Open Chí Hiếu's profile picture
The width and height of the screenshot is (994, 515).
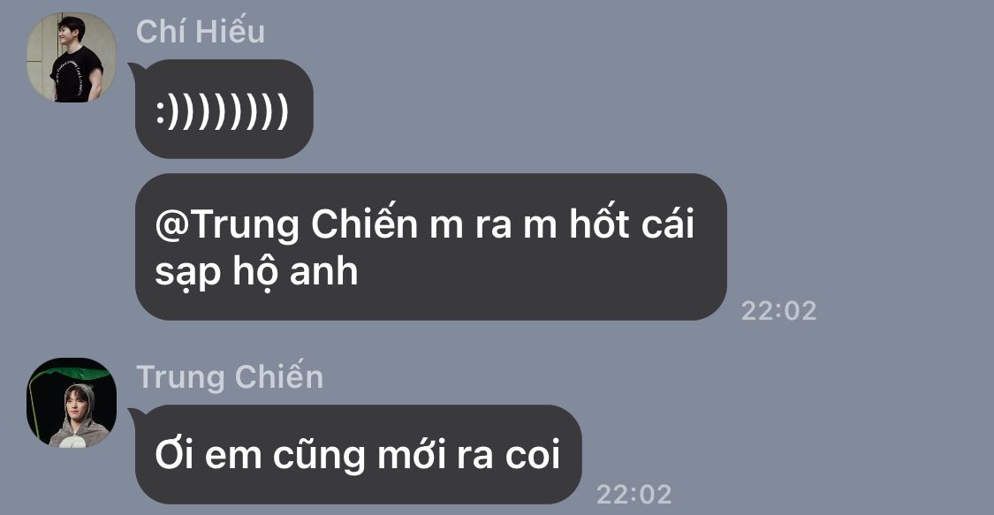(x=72, y=57)
